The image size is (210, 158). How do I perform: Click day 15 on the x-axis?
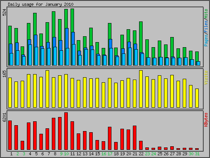(97, 154)
